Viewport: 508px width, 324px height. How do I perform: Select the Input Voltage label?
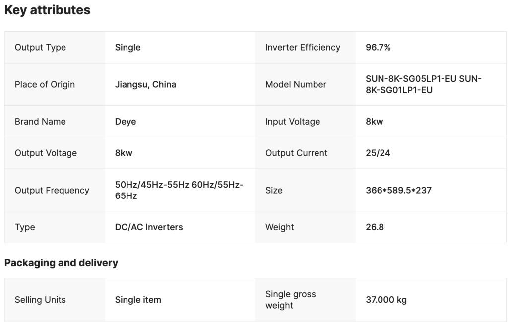pyautogui.click(x=293, y=122)
